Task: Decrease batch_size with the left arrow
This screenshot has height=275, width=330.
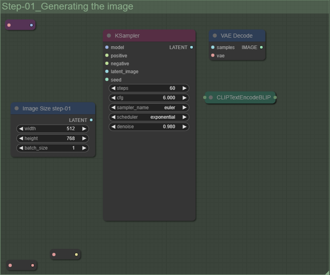Action: coord(21,148)
